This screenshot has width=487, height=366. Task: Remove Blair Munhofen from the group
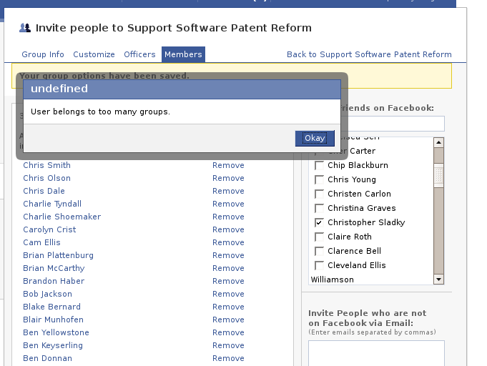[x=228, y=320]
